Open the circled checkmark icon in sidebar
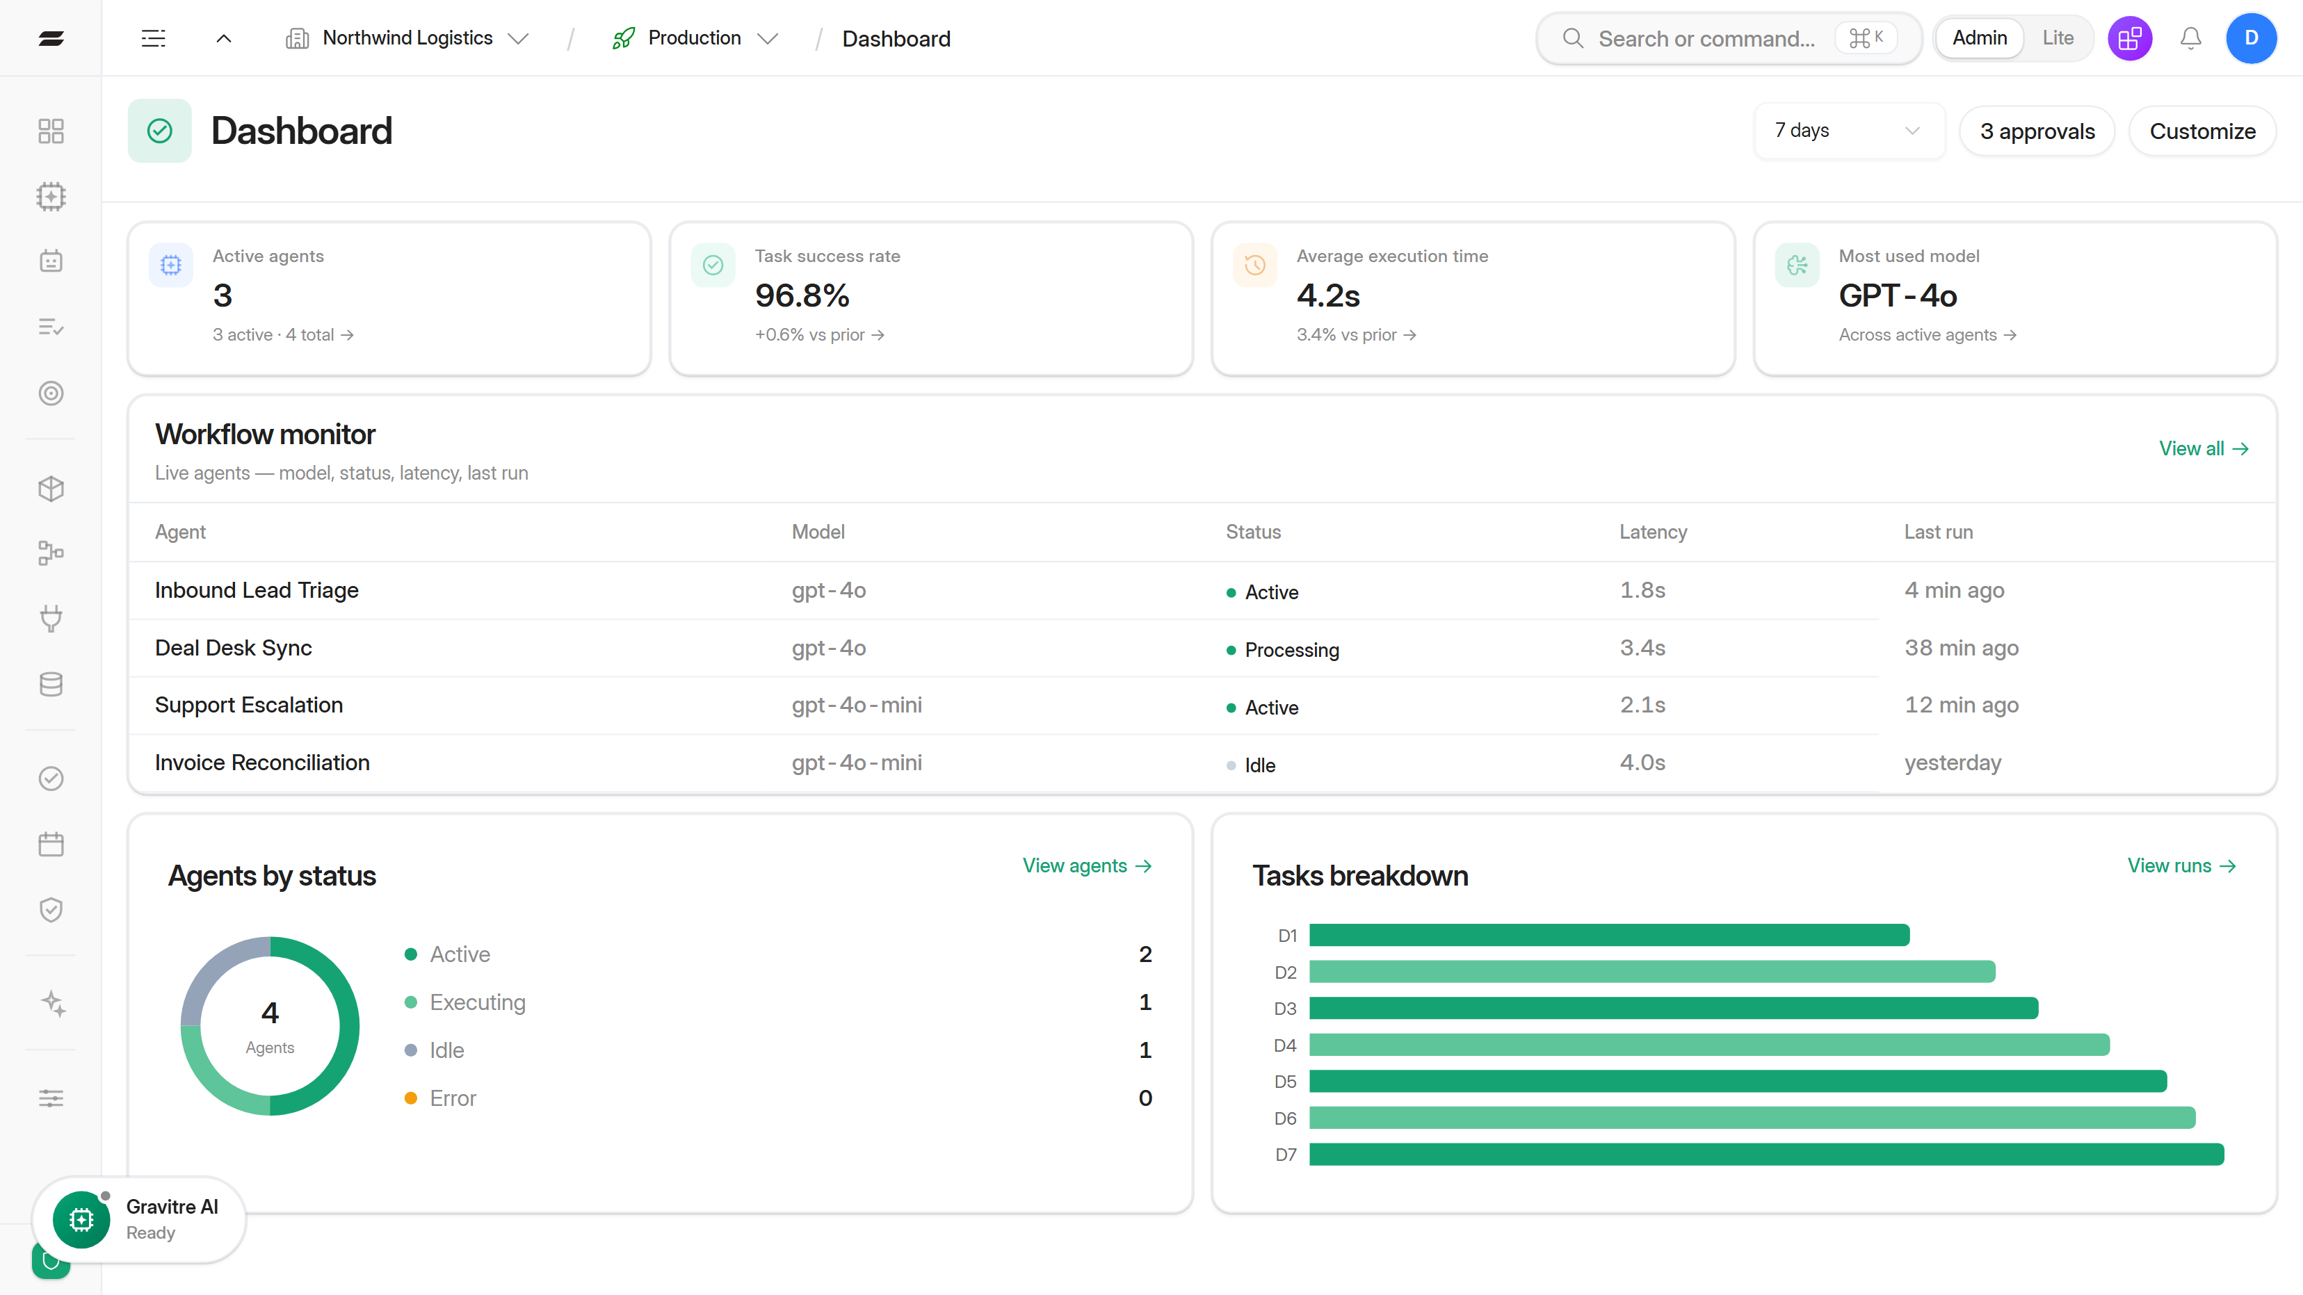 (51, 779)
